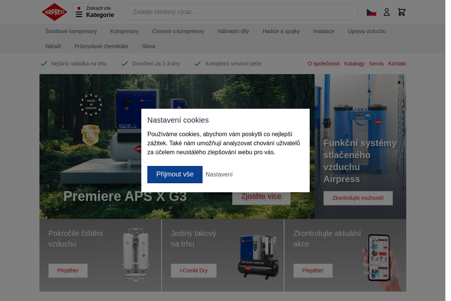
Task: Click the 'Jediný takový na trhu' heading
Action: tap(194, 239)
